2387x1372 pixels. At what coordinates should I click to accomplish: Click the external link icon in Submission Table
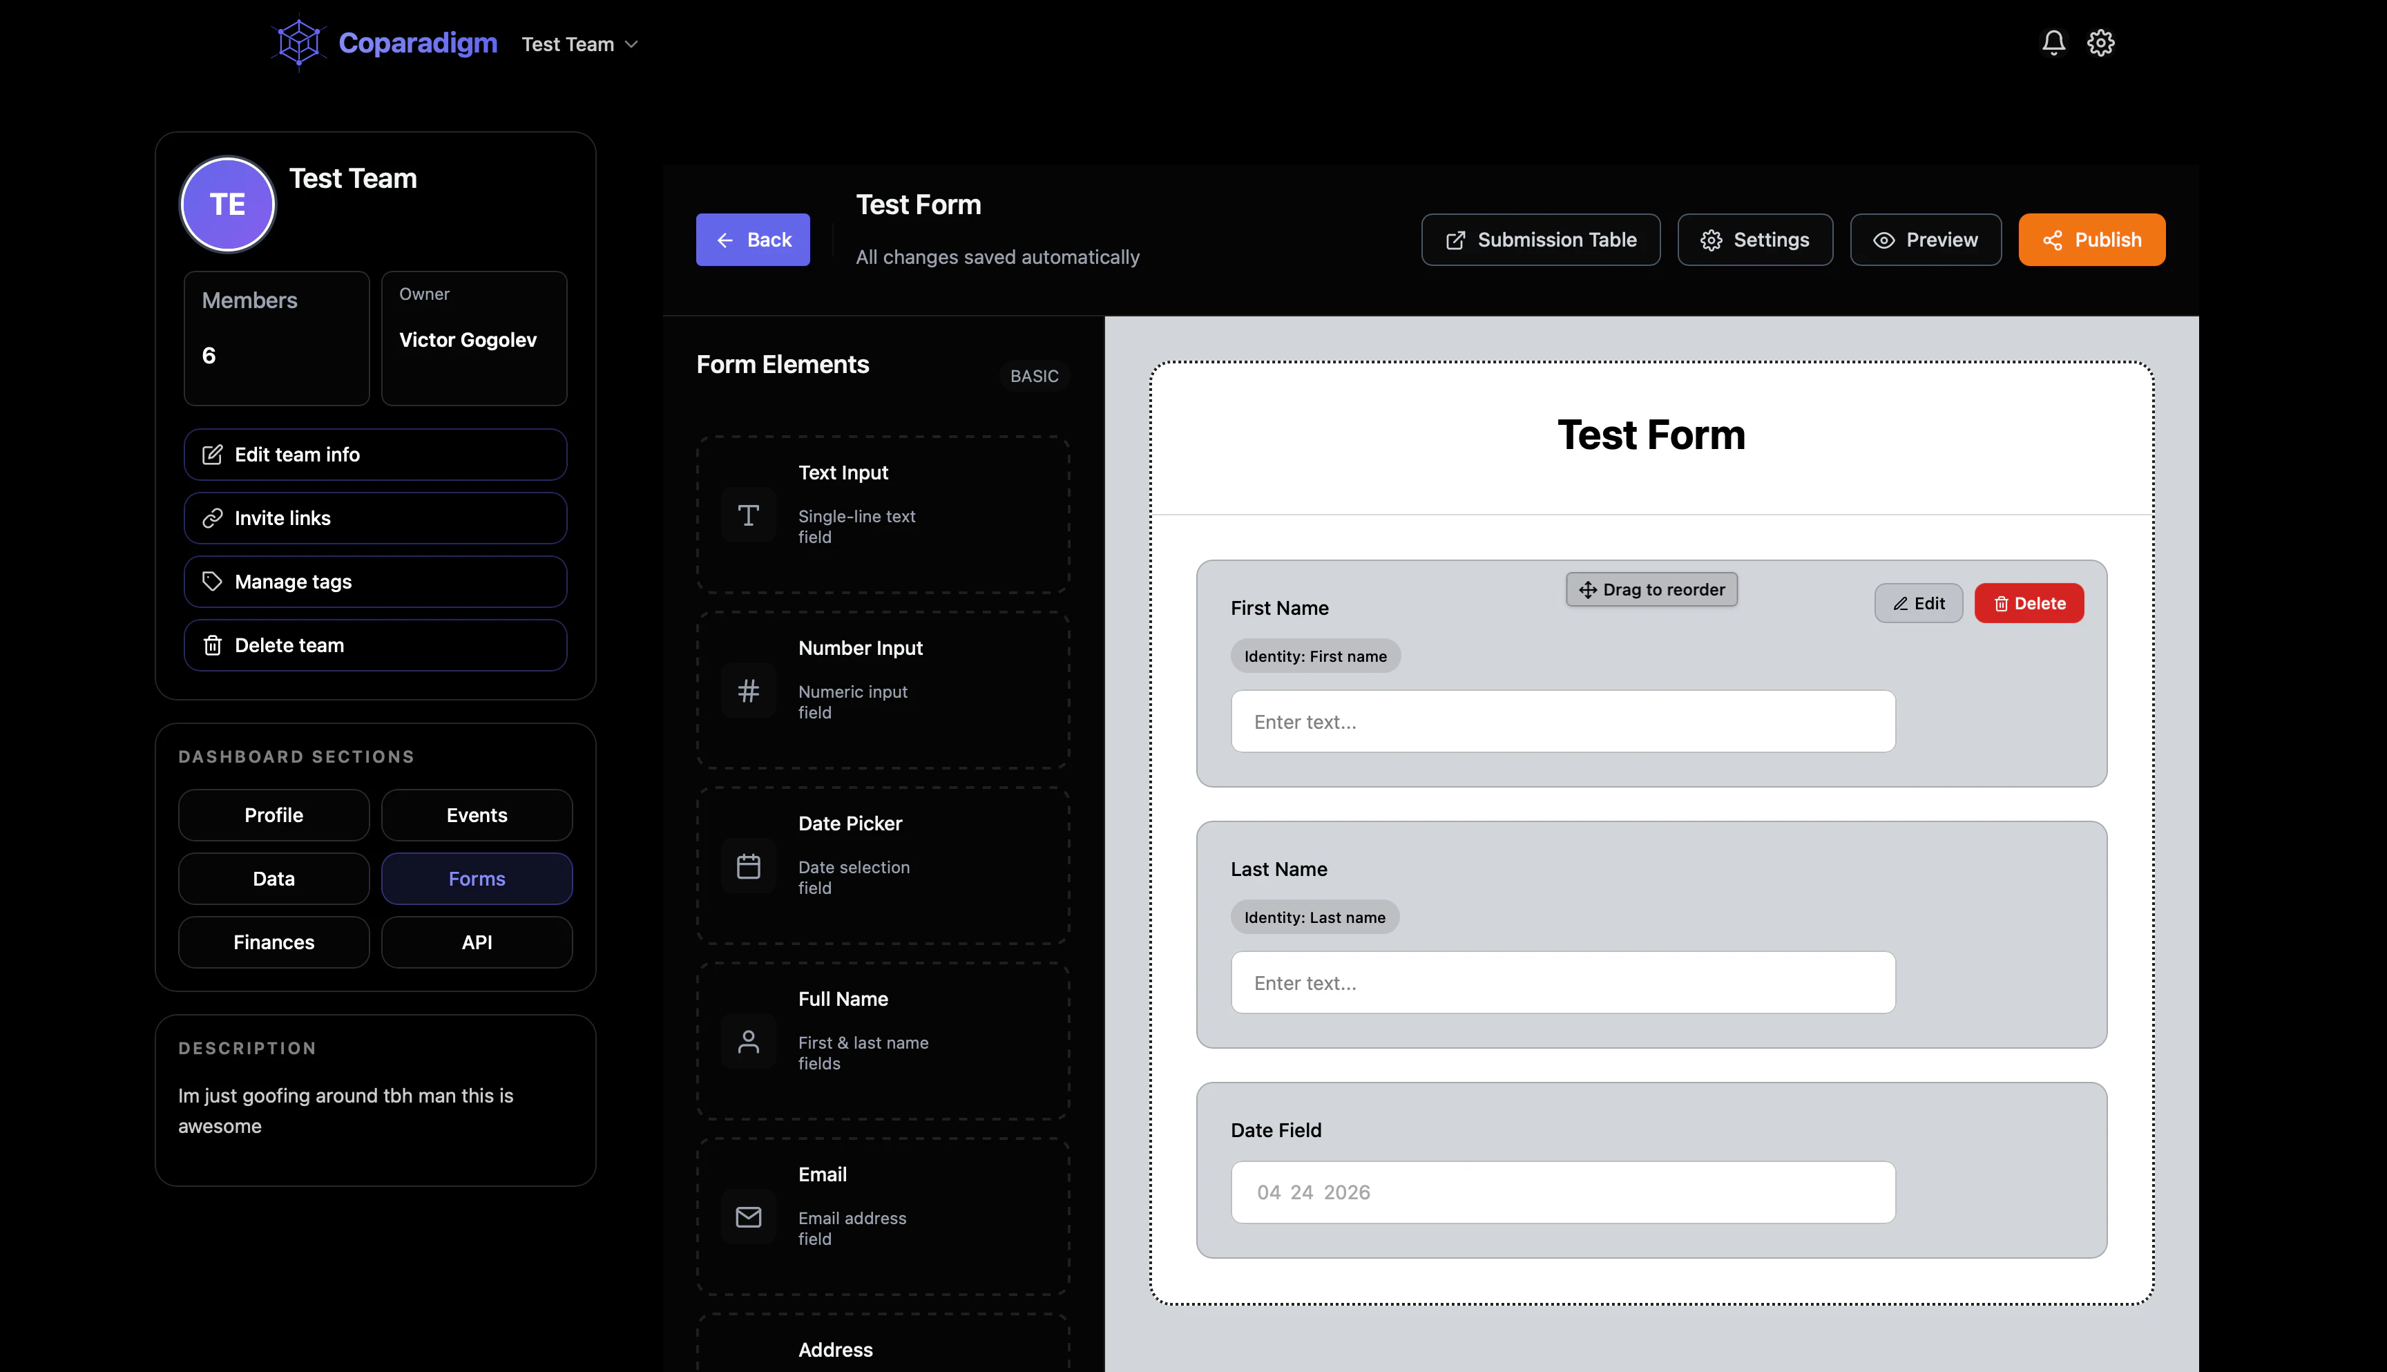coord(1455,240)
